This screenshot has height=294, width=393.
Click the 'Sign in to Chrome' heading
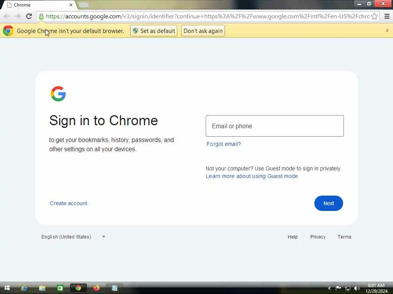[104, 121]
